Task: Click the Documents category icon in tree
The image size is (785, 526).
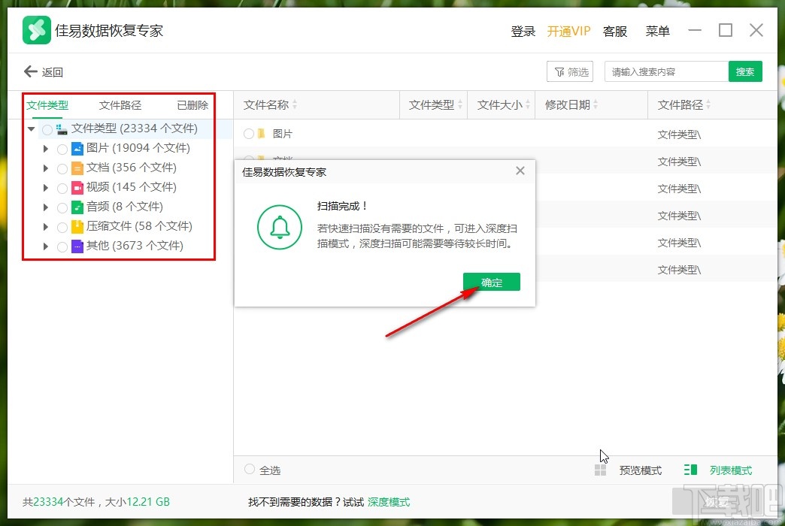Action: [x=77, y=168]
